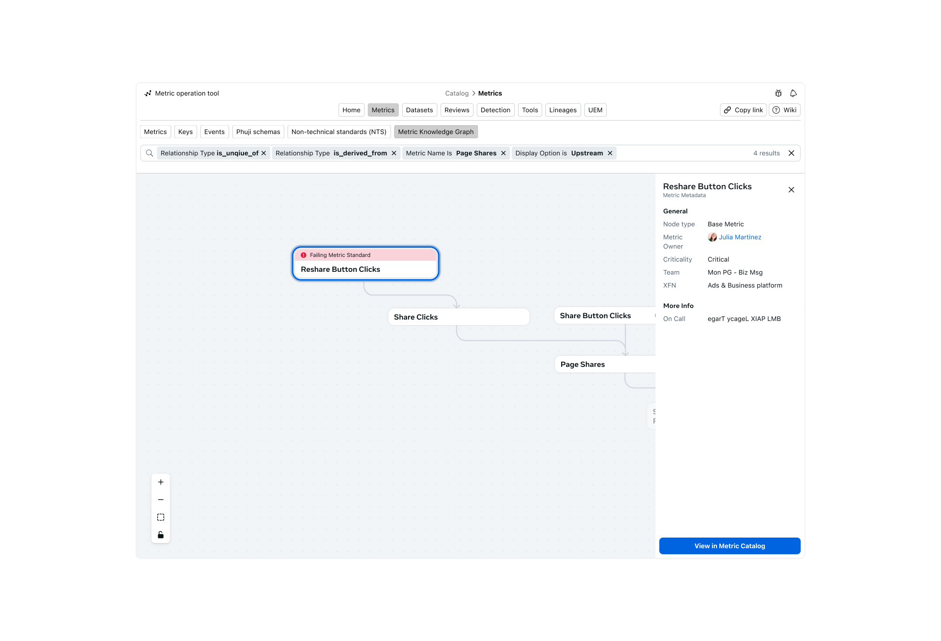
Task: Zoom out of the graph canvas
Action: click(160, 500)
